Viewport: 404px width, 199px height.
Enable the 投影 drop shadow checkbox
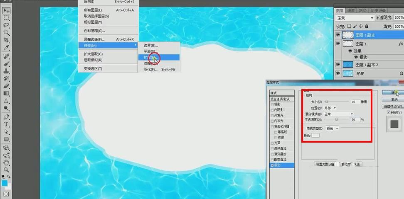click(272, 104)
